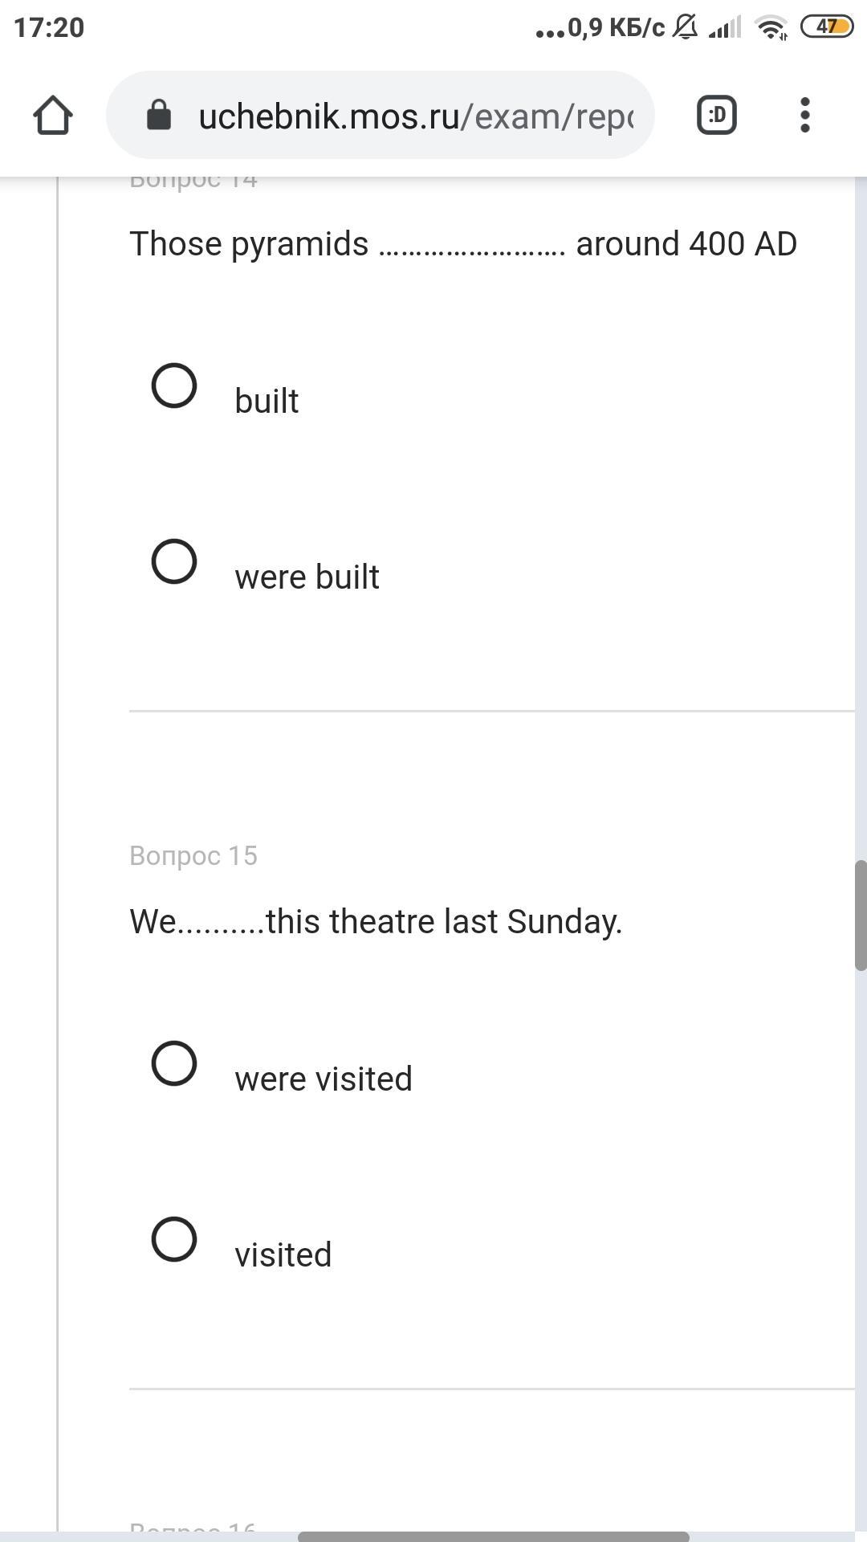
Task: Choose the "visited" radio option
Action: click(x=174, y=1239)
